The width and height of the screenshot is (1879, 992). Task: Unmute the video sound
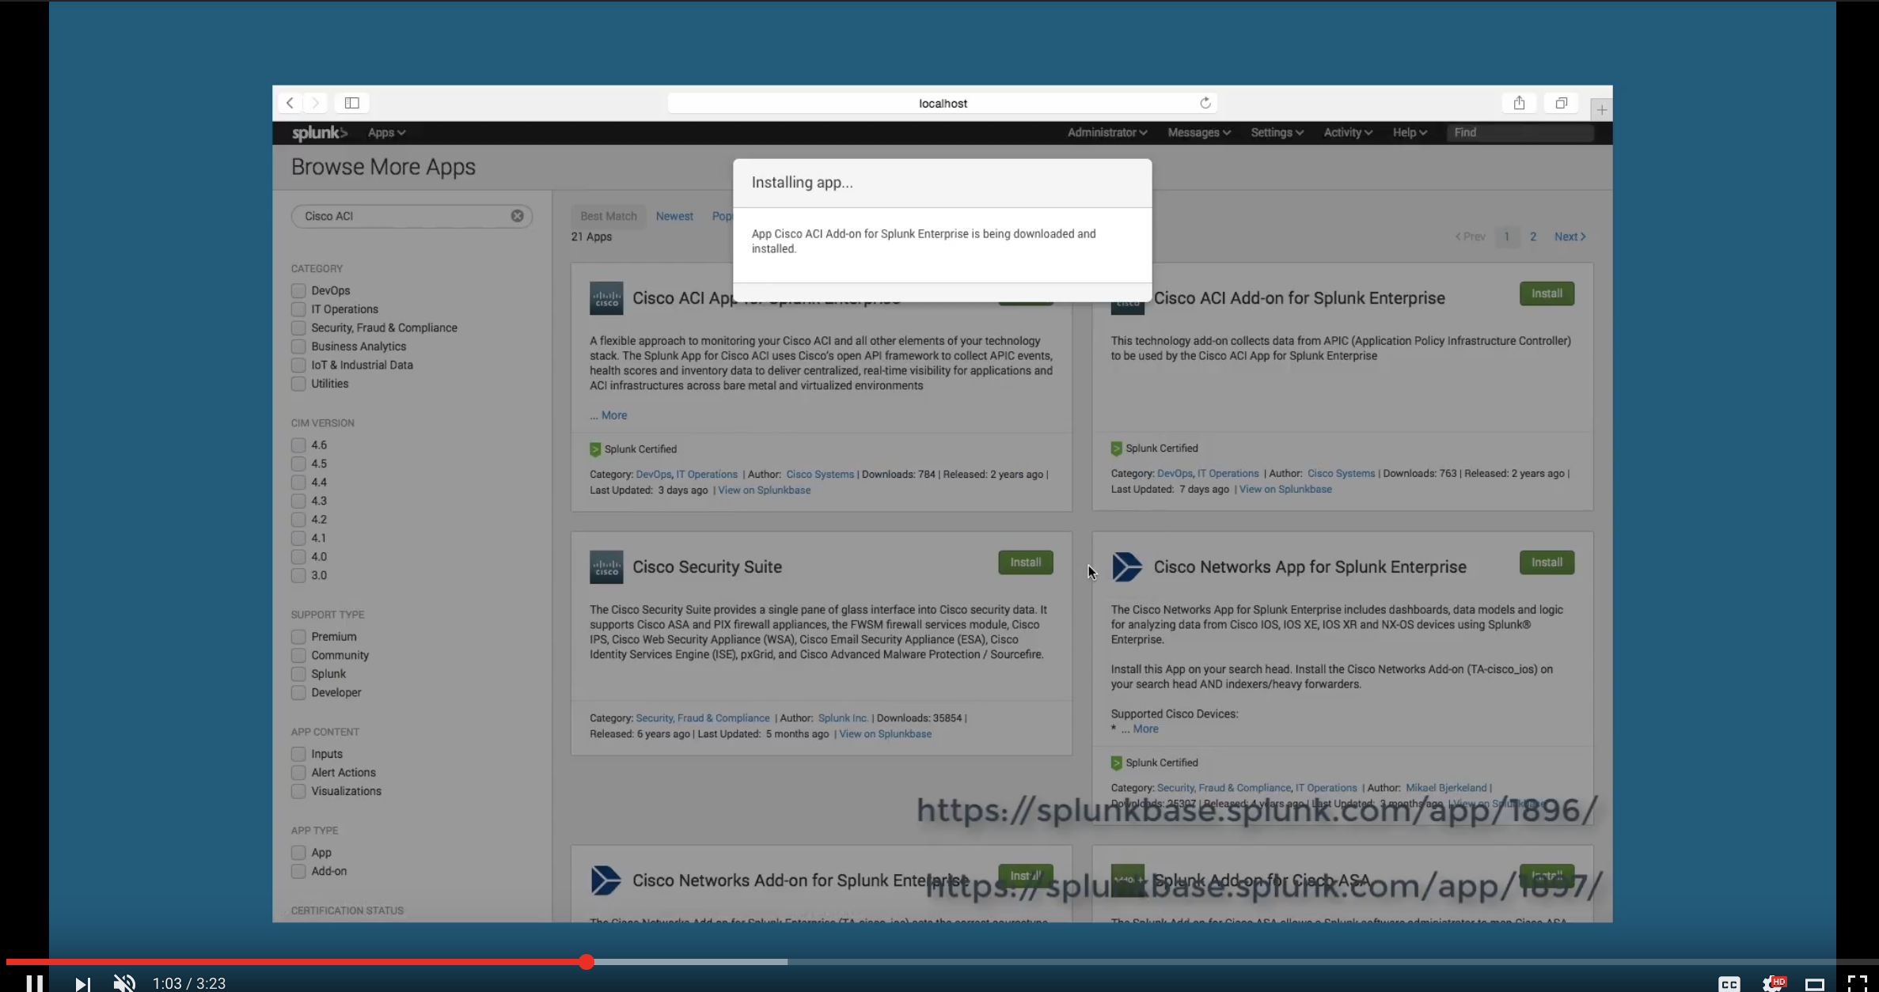click(x=124, y=983)
